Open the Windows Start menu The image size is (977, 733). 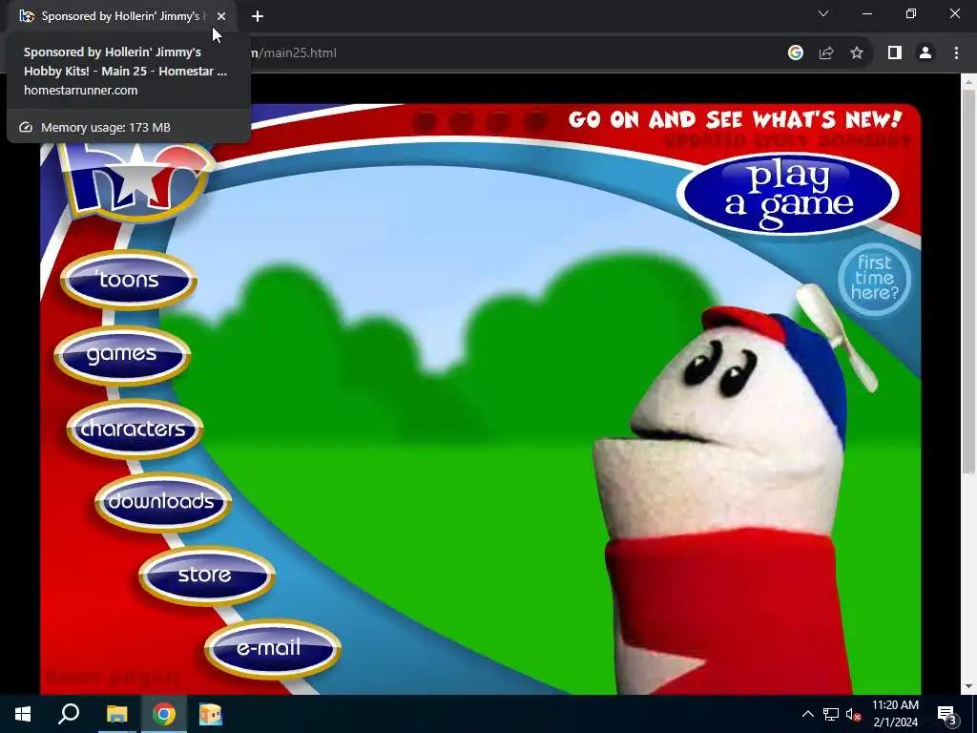[x=23, y=714]
